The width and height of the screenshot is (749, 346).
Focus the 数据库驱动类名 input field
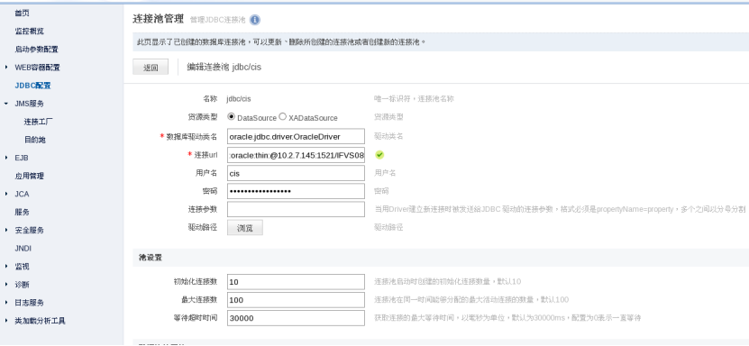coord(296,136)
